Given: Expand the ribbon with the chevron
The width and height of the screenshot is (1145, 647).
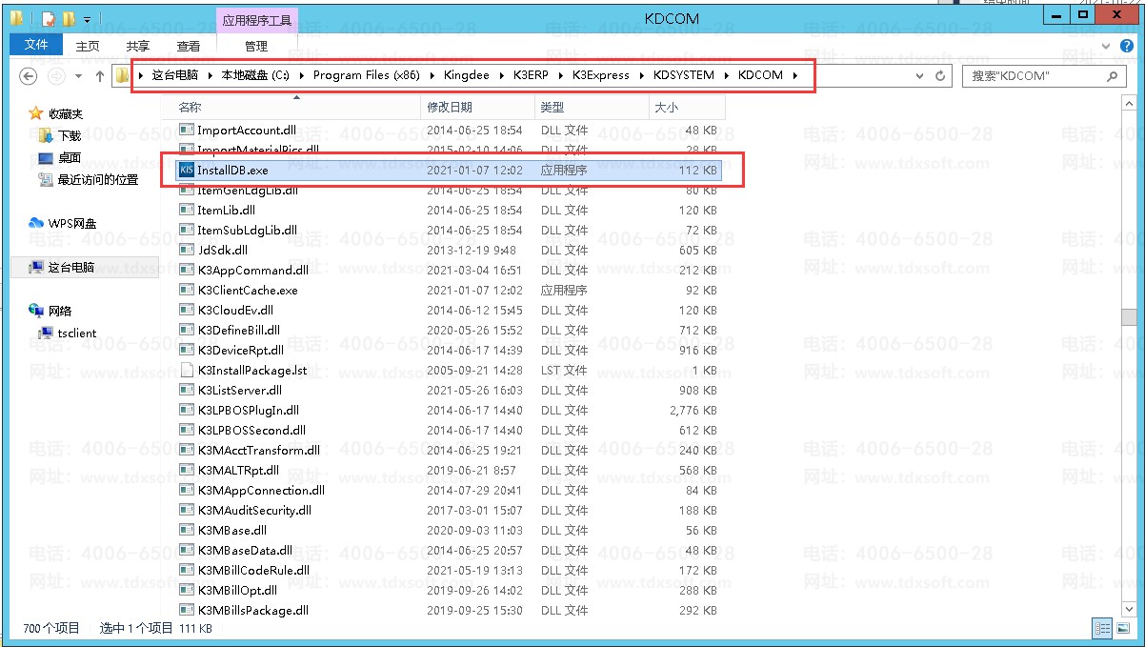Looking at the screenshot, I should click(x=1107, y=46).
